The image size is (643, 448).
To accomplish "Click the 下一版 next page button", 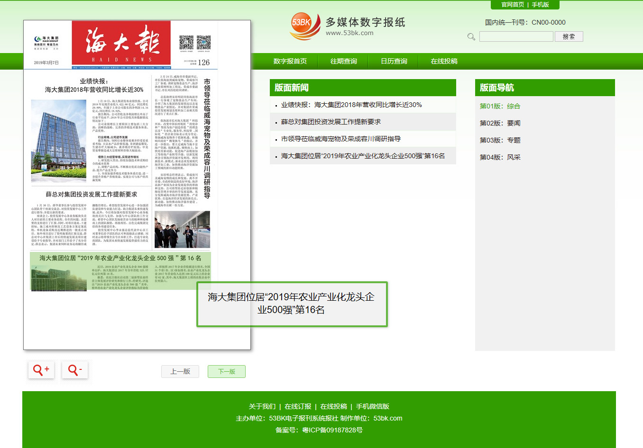I will [x=227, y=371].
